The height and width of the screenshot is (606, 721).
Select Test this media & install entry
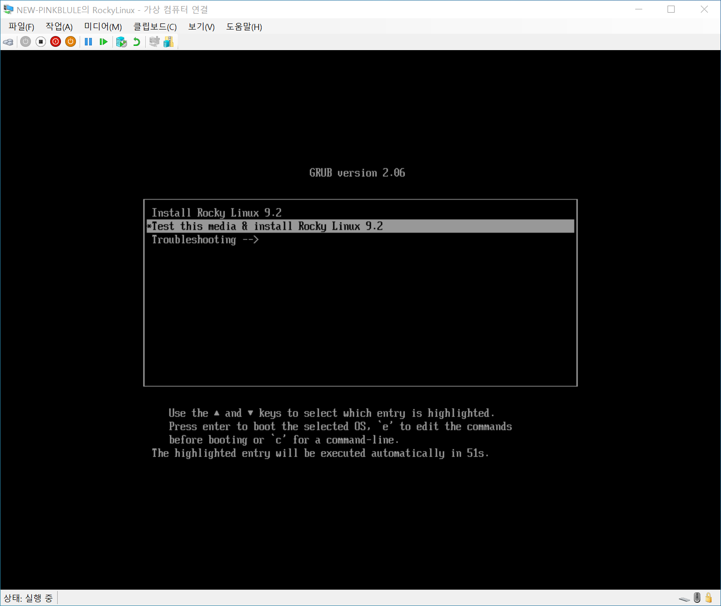pos(360,226)
